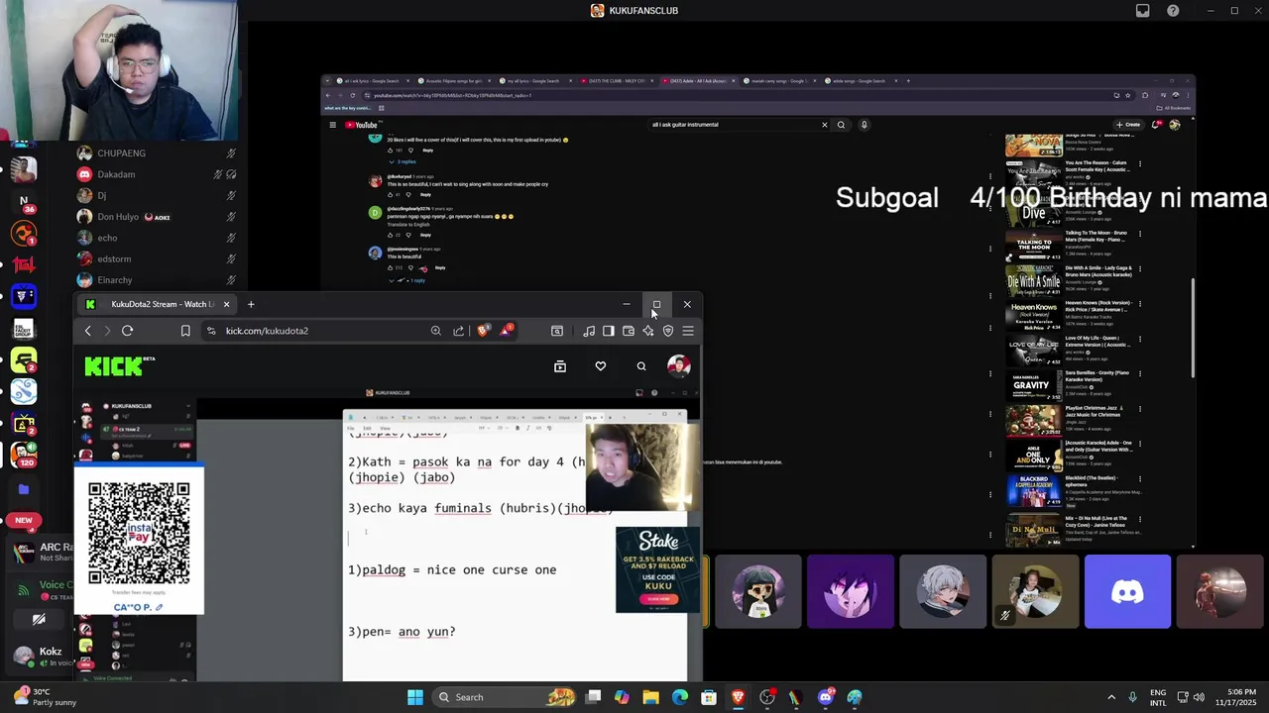Viewport: 1269px width, 713px height.
Task: Close the KukuDota2 Stream tab
Action: tap(226, 304)
